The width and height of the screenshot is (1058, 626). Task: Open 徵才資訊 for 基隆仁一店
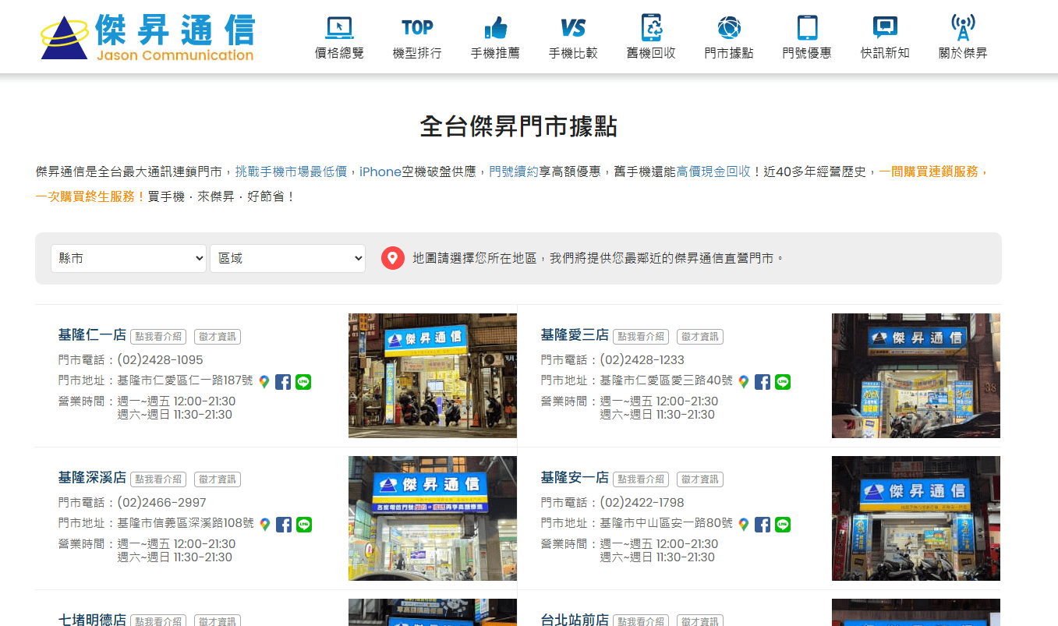click(x=217, y=337)
